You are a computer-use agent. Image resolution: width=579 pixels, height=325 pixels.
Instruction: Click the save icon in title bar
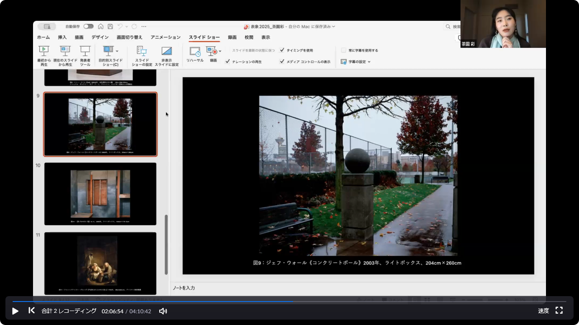(x=110, y=27)
